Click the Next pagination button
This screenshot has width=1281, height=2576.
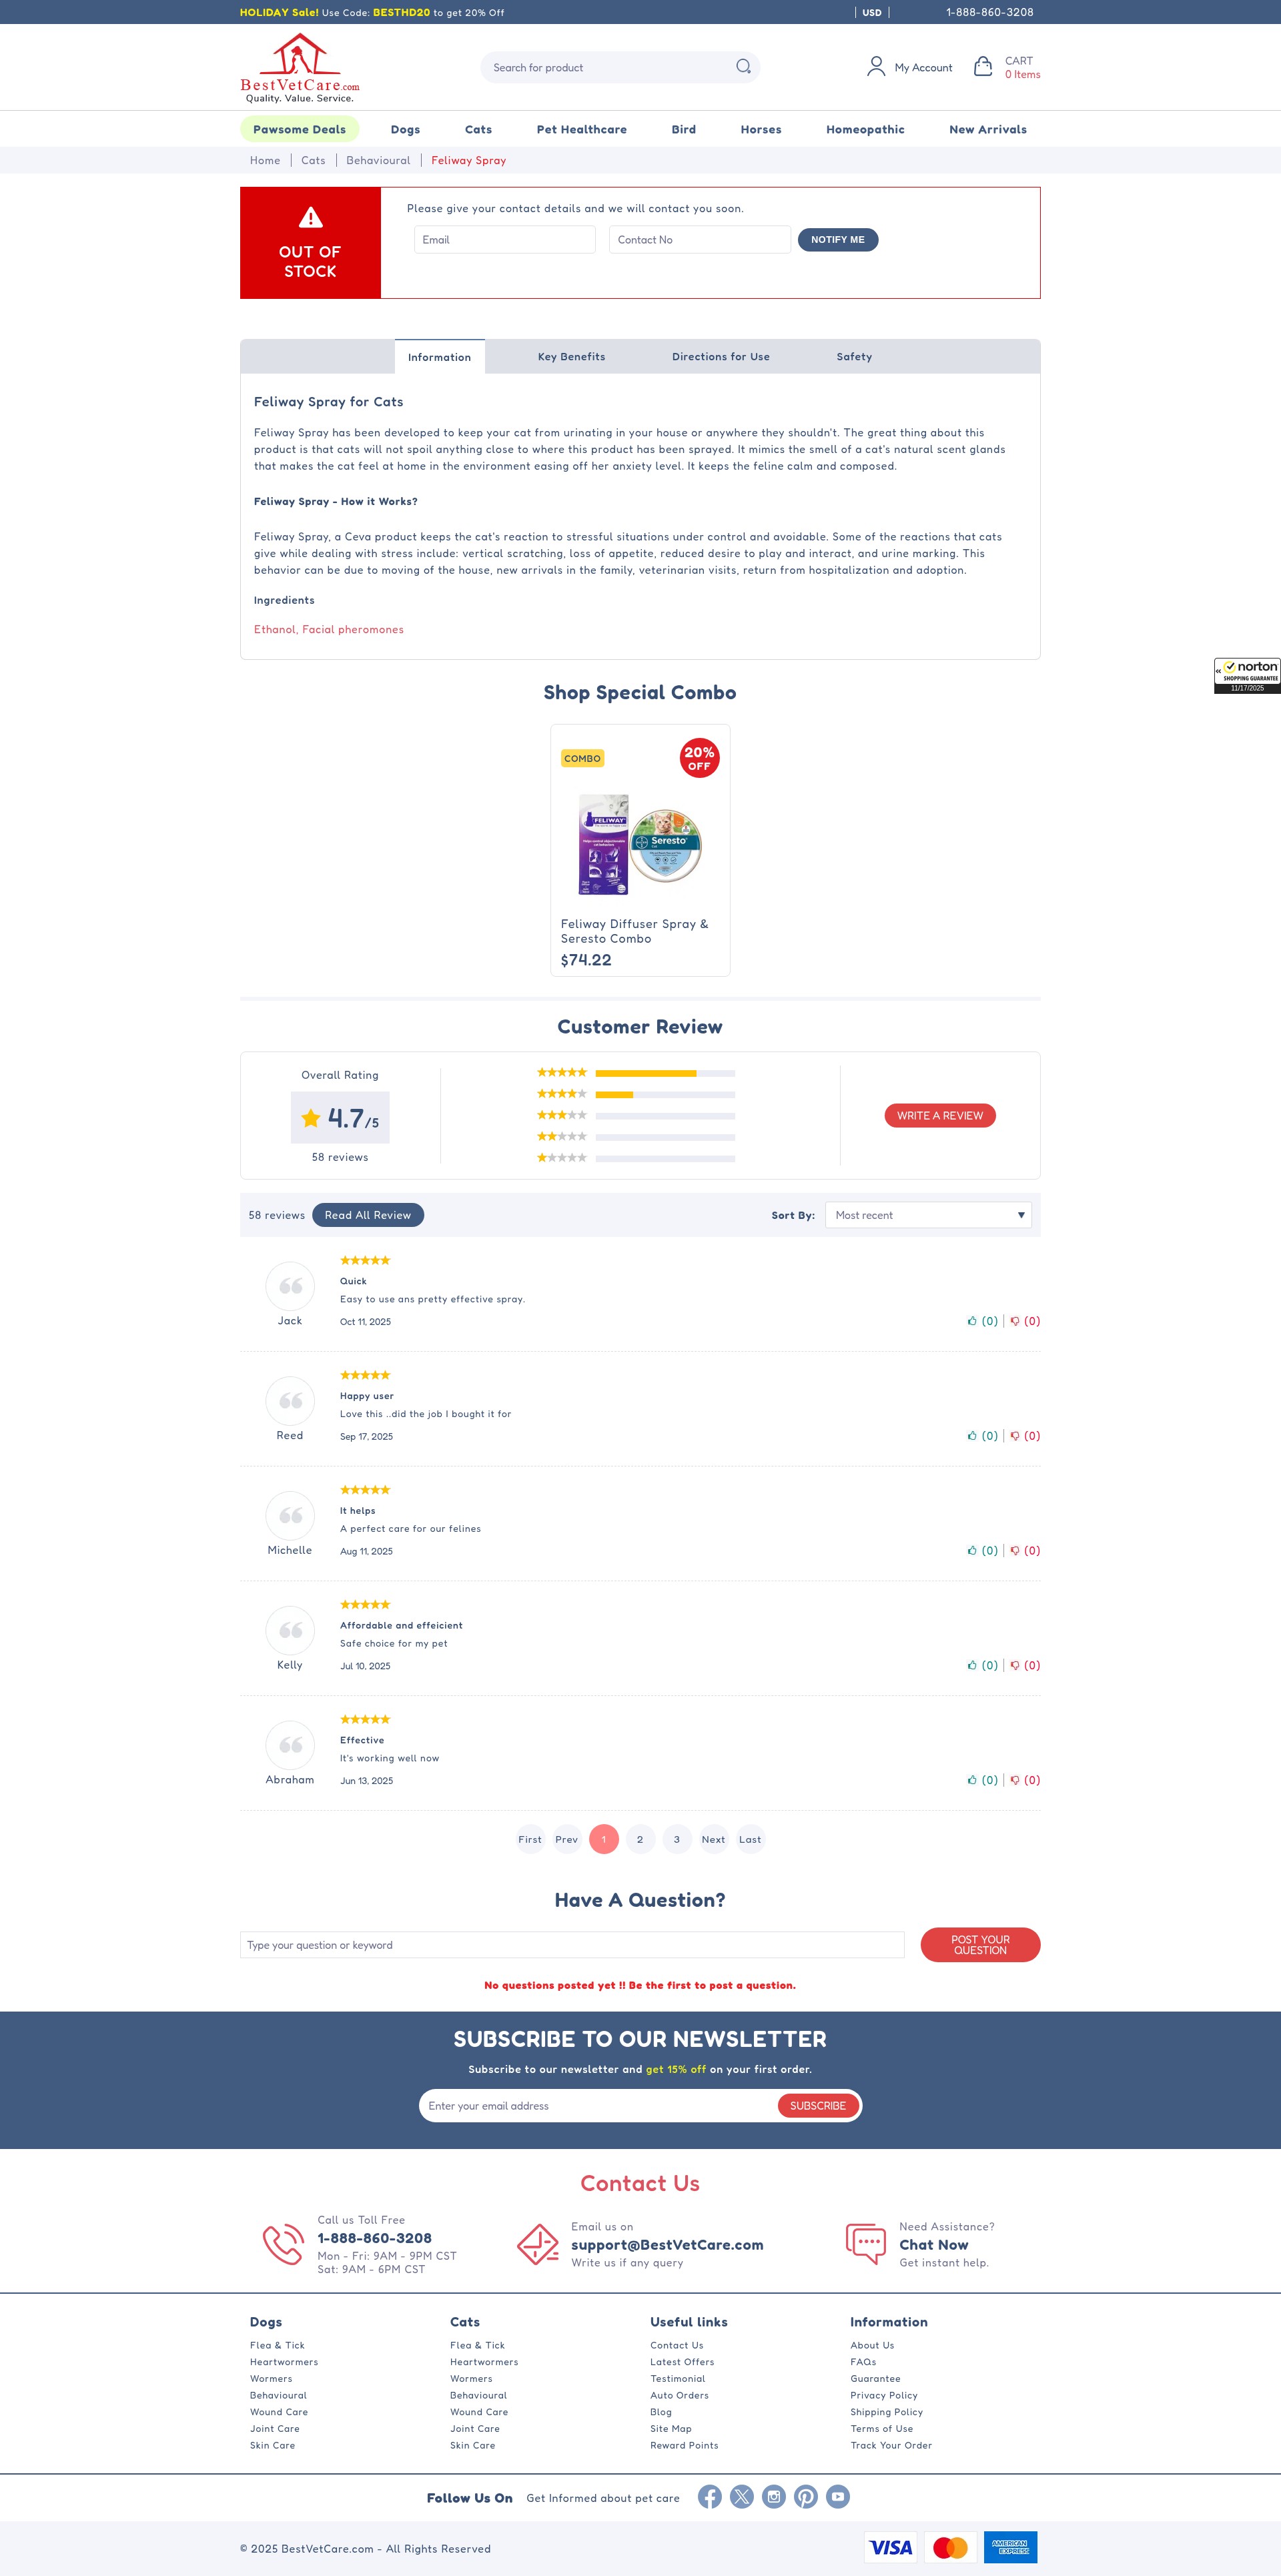(x=713, y=1839)
